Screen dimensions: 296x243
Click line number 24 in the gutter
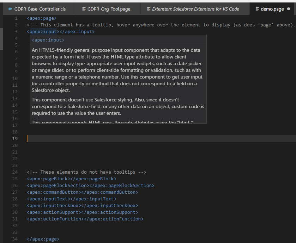15,172
